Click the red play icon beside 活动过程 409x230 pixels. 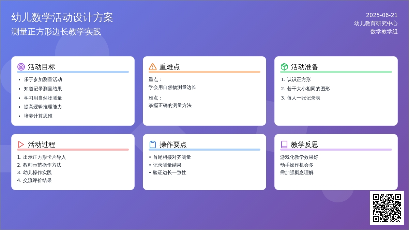click(x=21, y=144)
